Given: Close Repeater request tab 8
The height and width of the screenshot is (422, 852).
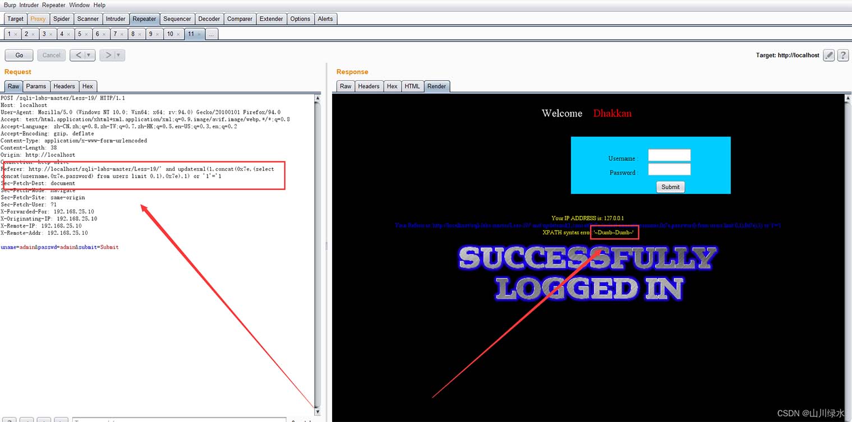Looking at the screenshot, I should tap(140, 34).
